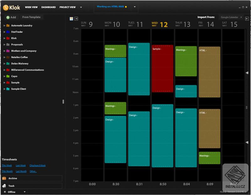
Task: Click the Monday 8:30 total hours
Action: point(116,184)
